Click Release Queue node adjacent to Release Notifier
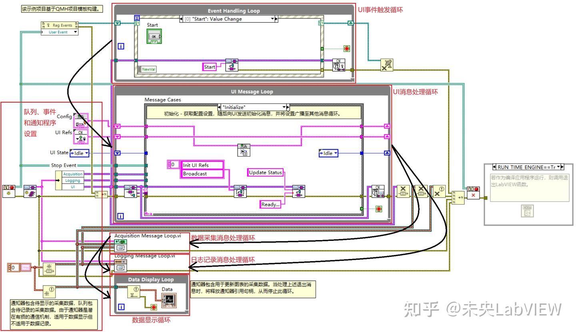Screen dimensions: 576x332 tap(421, 191)
